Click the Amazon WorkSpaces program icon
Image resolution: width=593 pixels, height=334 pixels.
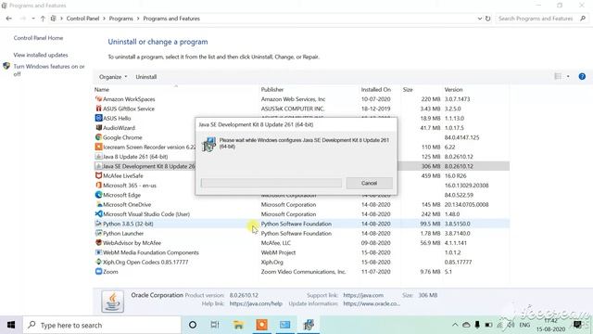click(99, 99)
